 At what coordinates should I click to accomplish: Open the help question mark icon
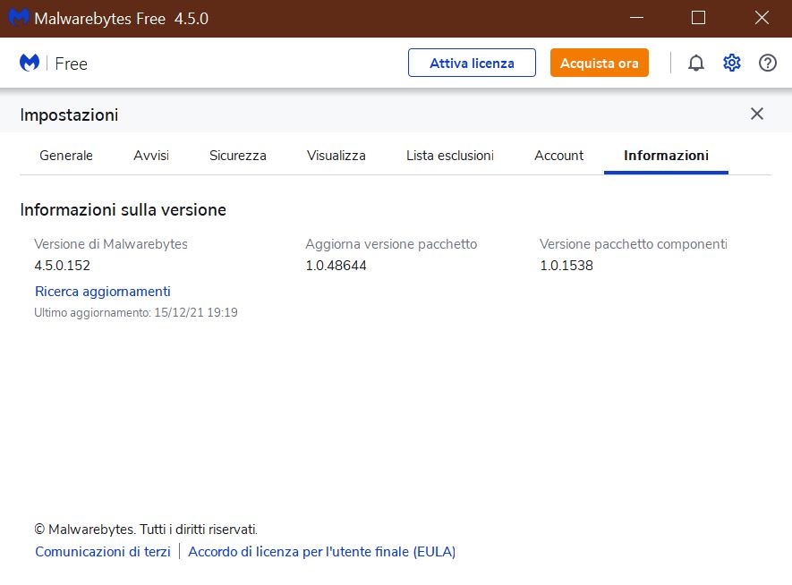point(768,64)
